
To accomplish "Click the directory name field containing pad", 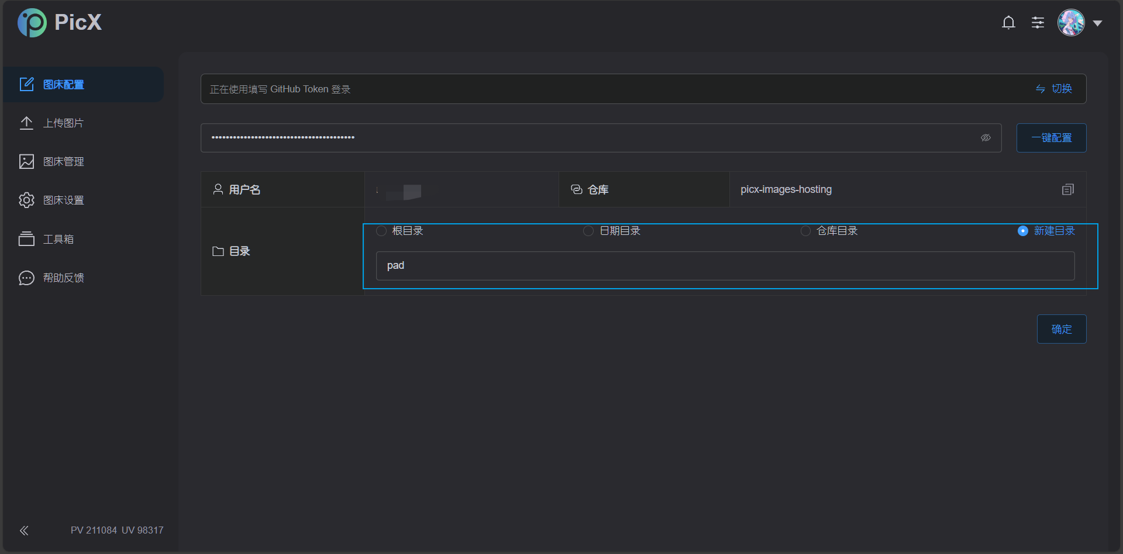I will click(x=725, y=266).
